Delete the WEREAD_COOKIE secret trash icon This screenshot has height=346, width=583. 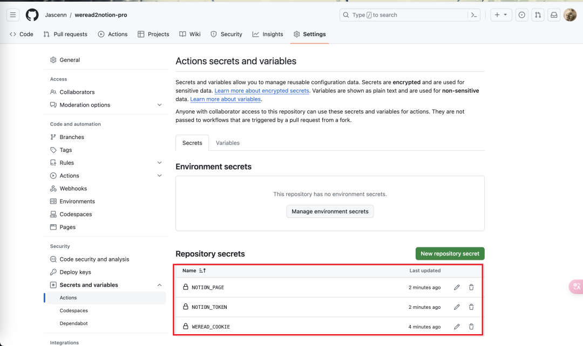(x=471, y=327)
